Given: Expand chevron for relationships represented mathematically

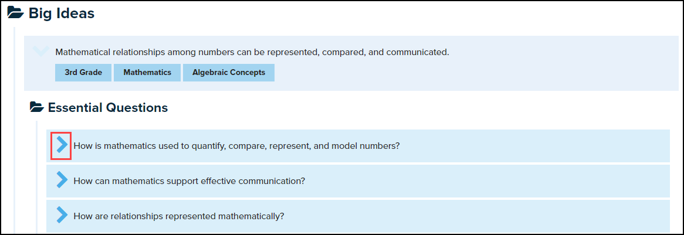Looking at the screenshot, I should (x=62, y=216).
